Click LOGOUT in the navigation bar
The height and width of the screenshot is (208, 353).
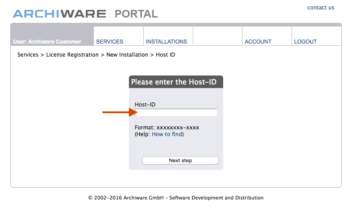[x=305, y=42]
